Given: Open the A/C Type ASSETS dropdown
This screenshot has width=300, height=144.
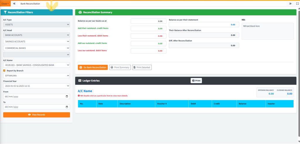Looking at the screenshot, I should pyautogui.click(x=36, y=25).
